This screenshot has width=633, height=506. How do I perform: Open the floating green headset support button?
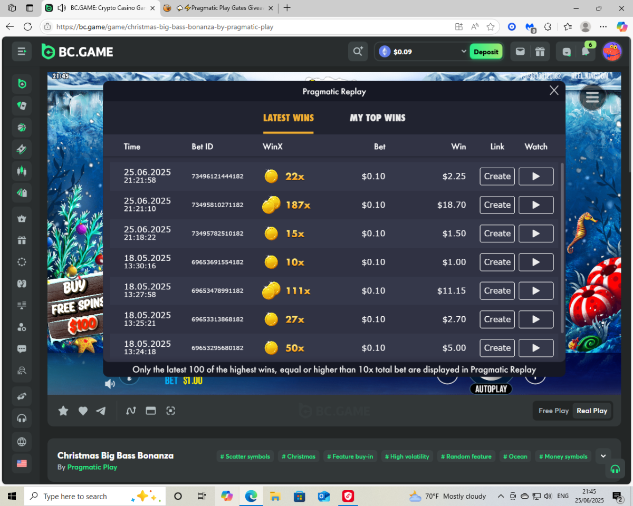[615, 469]
